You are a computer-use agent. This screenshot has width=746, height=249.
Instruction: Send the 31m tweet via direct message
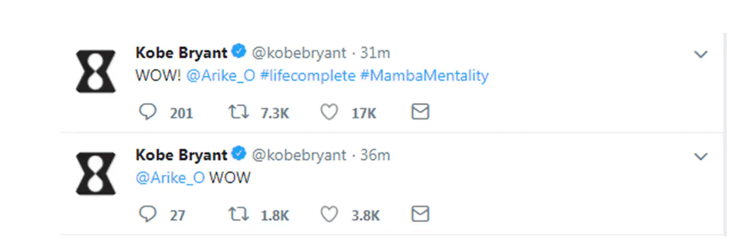click(420, 112)
